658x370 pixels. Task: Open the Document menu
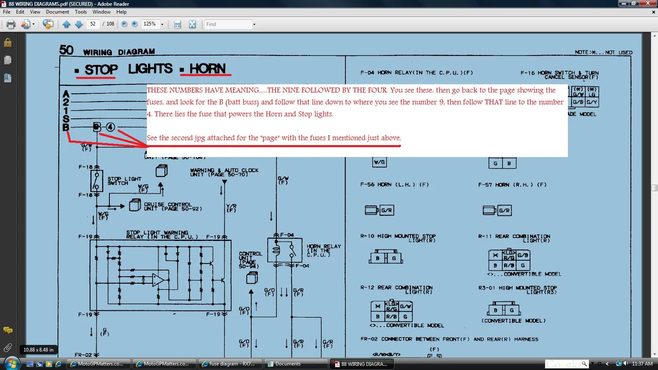58,12
